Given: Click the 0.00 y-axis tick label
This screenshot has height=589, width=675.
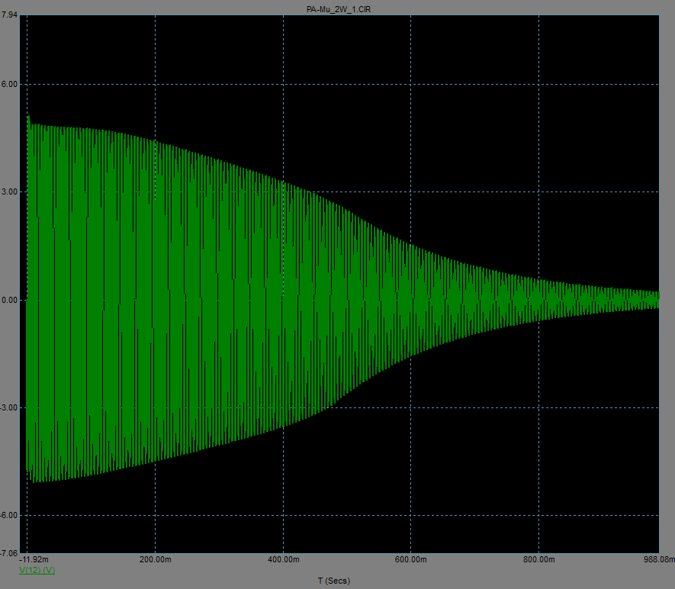Looking at the screenshot, I should click(x=10, y=300).
